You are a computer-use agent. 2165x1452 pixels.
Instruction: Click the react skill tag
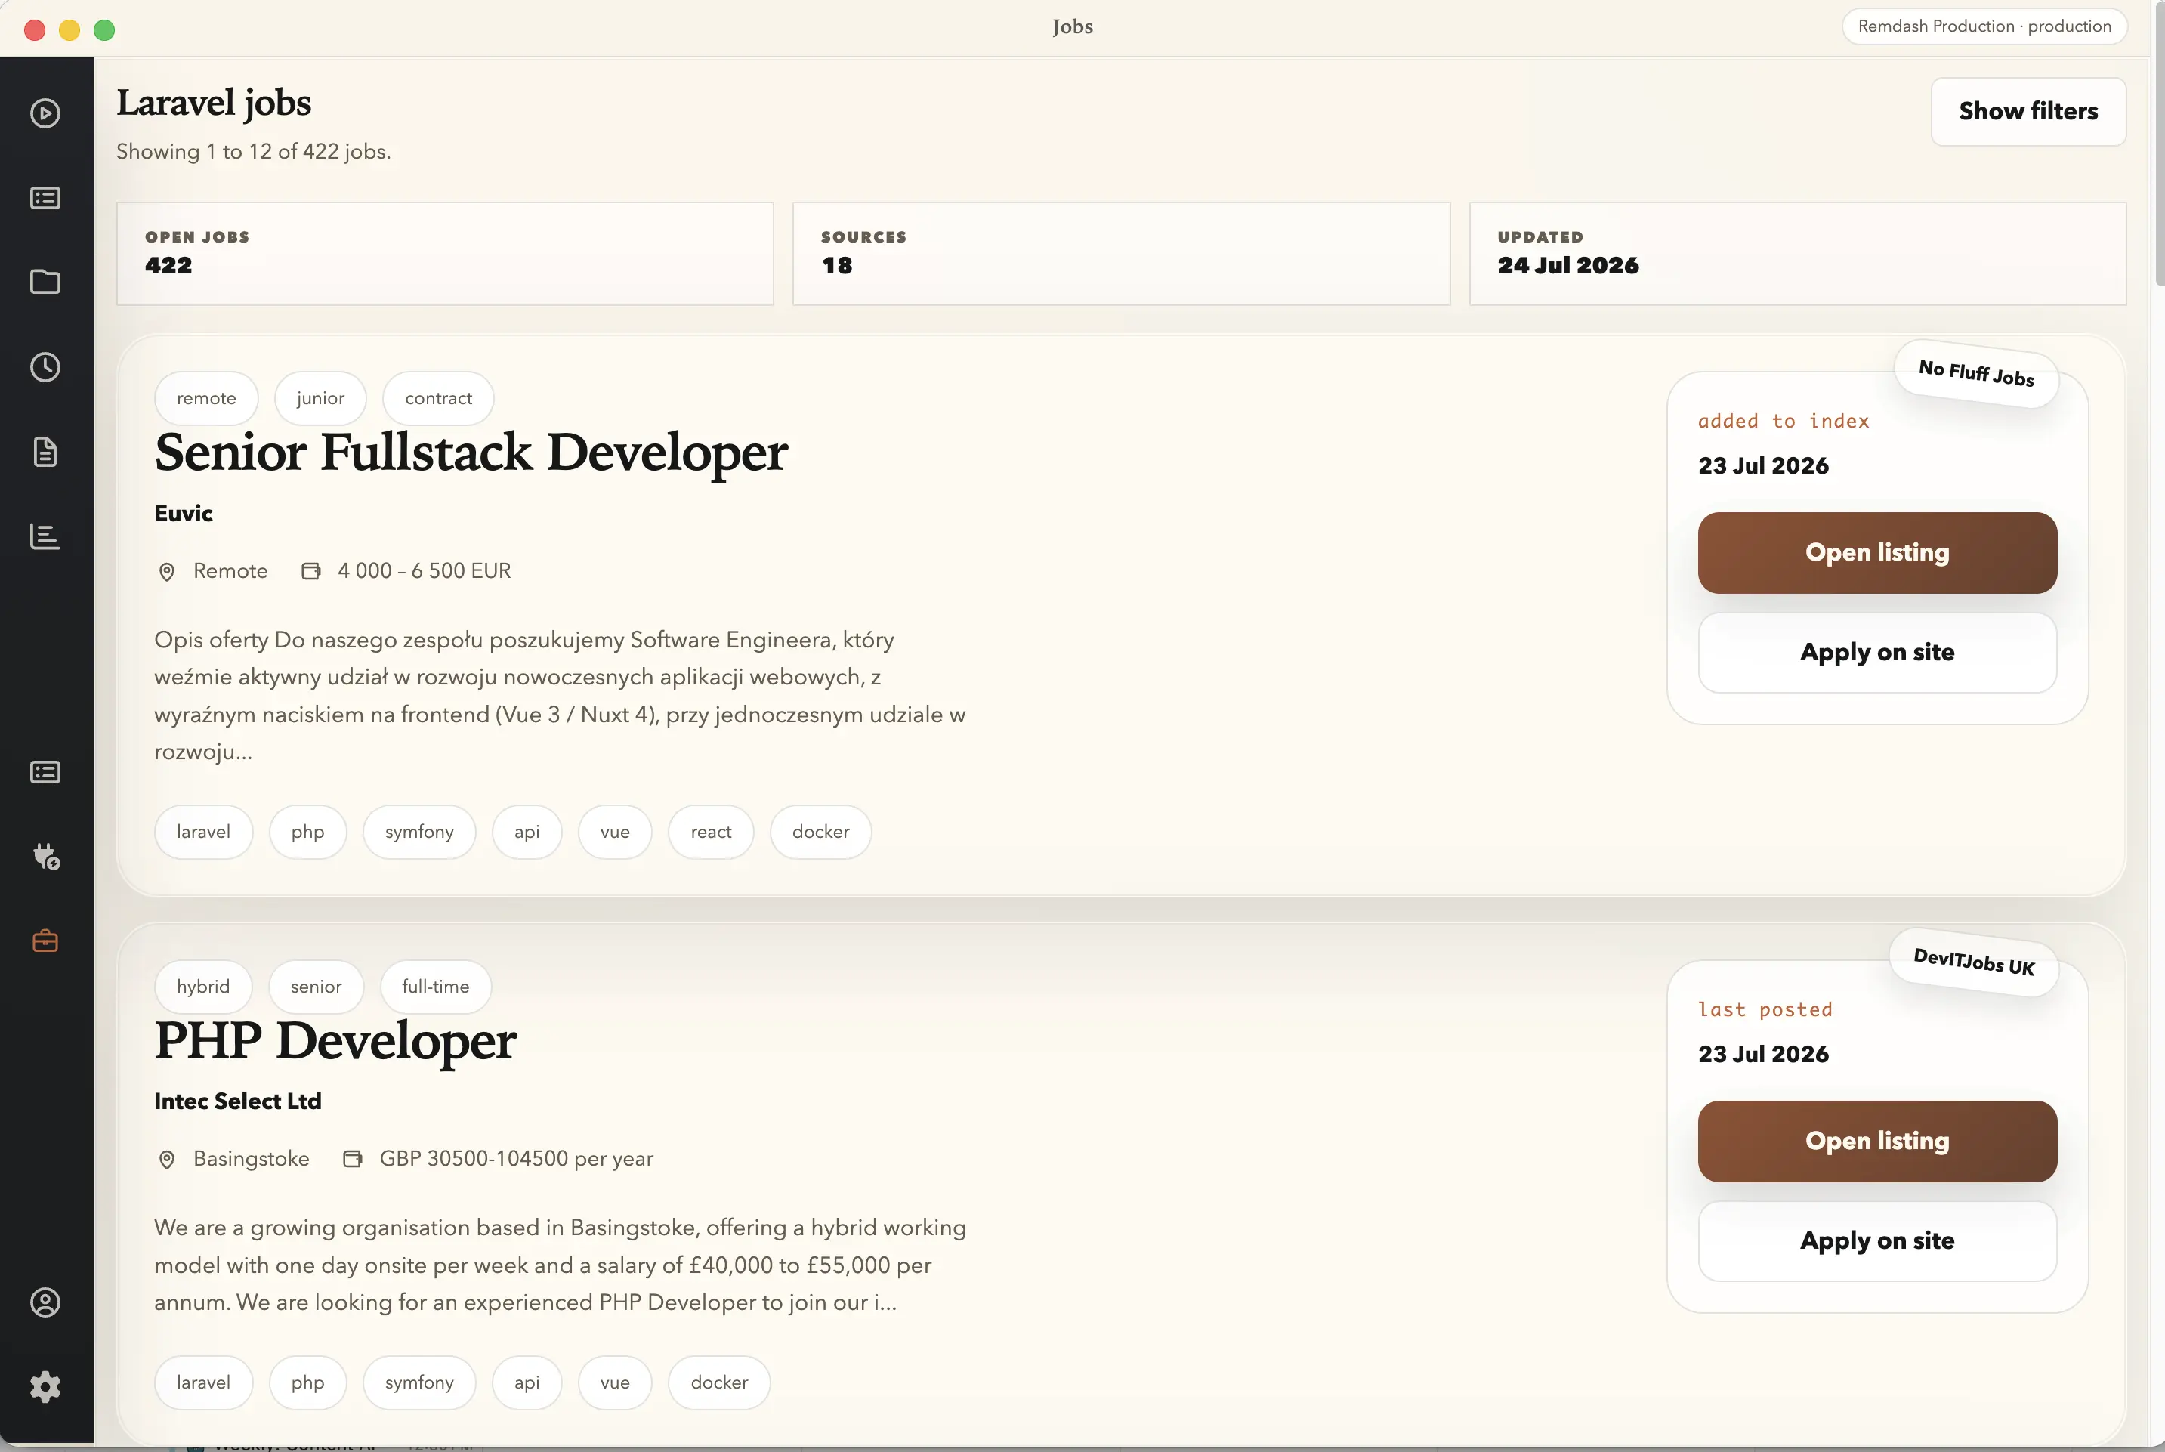click(x=711, y=832)
